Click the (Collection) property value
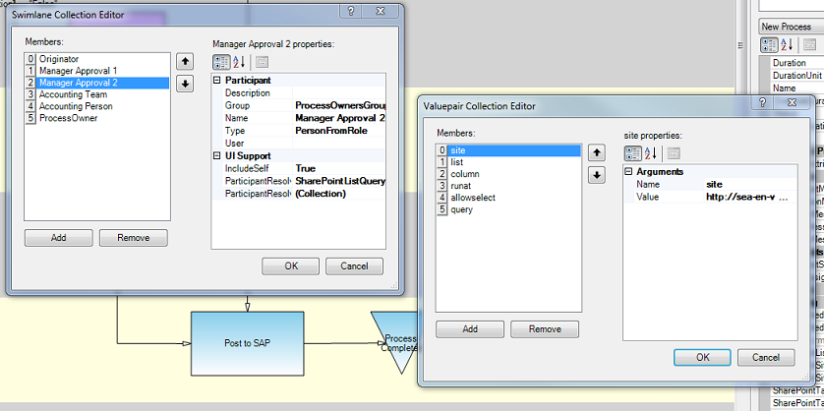Viewport: 824px width, 411px height. click(x=339, y=194)
